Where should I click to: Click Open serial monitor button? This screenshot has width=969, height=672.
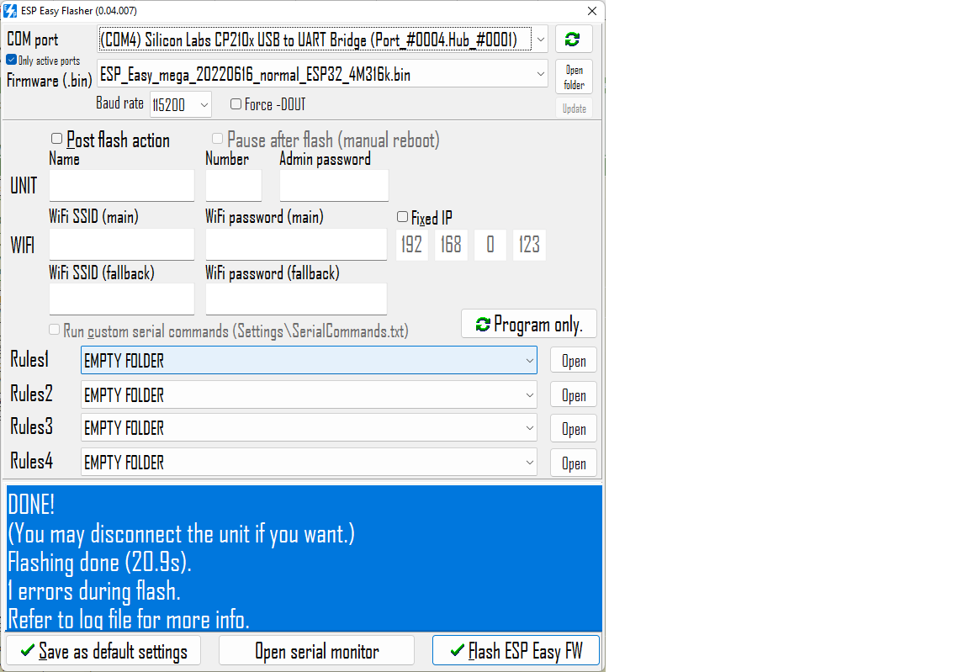tap(316, 651)
